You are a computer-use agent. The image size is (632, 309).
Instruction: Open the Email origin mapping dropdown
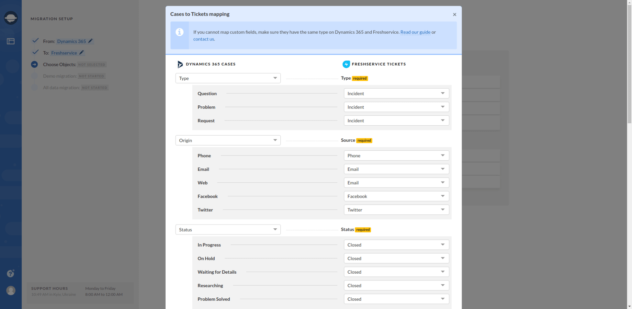396,169
